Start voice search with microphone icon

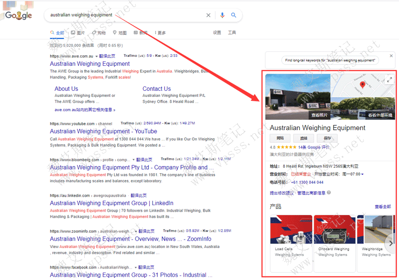click(x=222, y=15)
